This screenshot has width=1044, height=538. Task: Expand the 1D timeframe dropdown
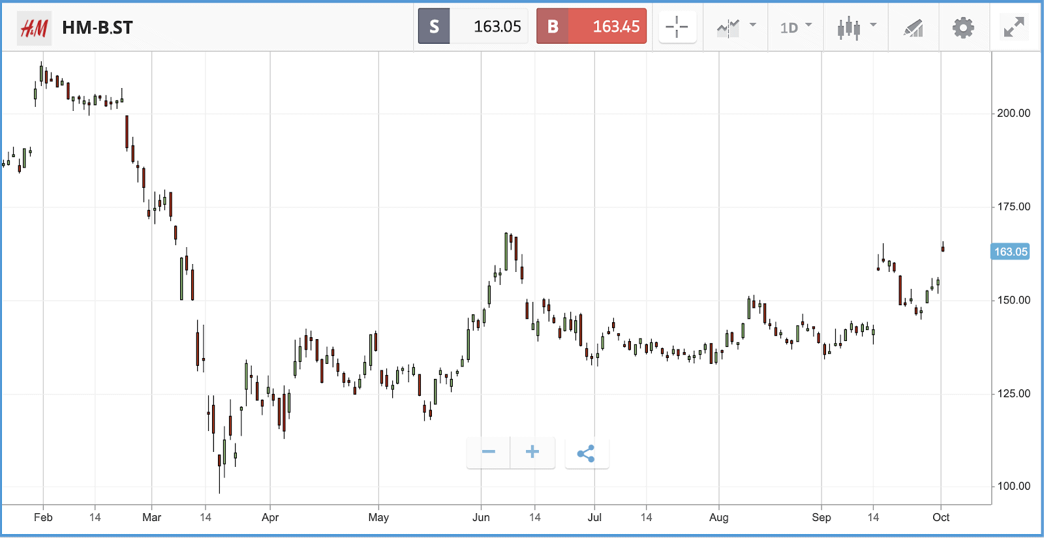[795, 27]
